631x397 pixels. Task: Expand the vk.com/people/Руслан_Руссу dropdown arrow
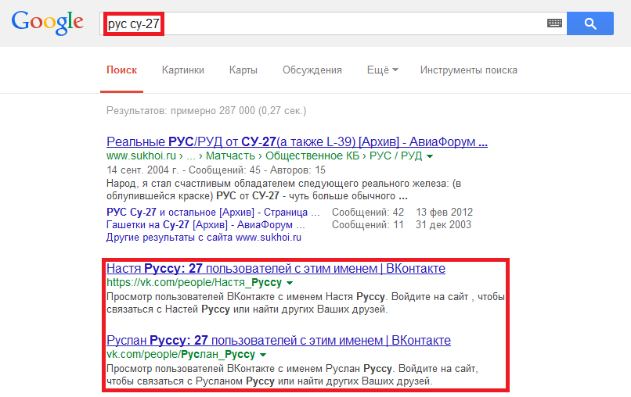pos(263,355)
